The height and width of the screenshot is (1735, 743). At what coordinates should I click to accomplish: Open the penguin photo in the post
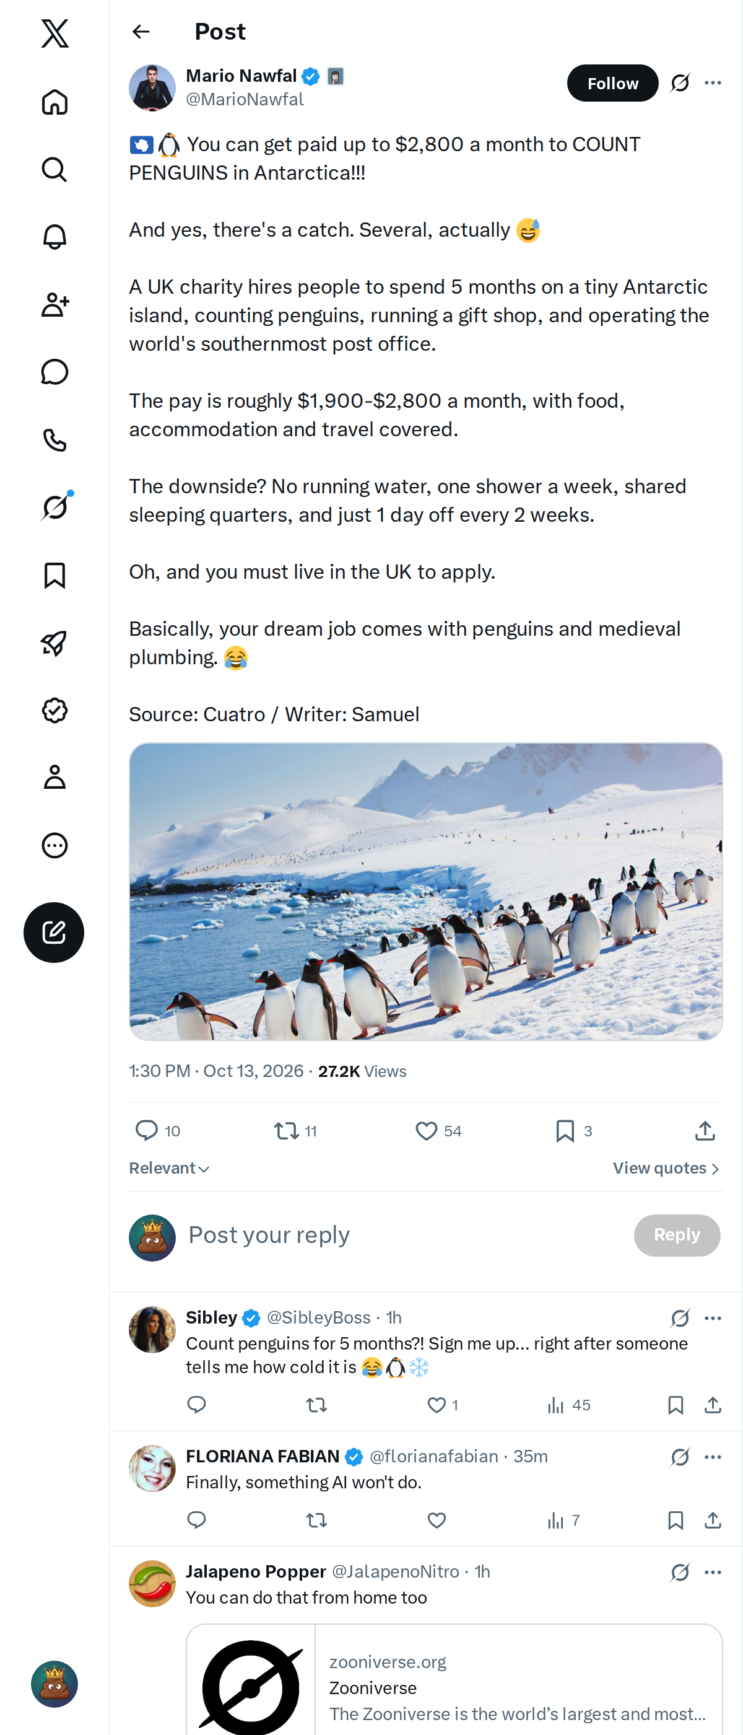426,891
